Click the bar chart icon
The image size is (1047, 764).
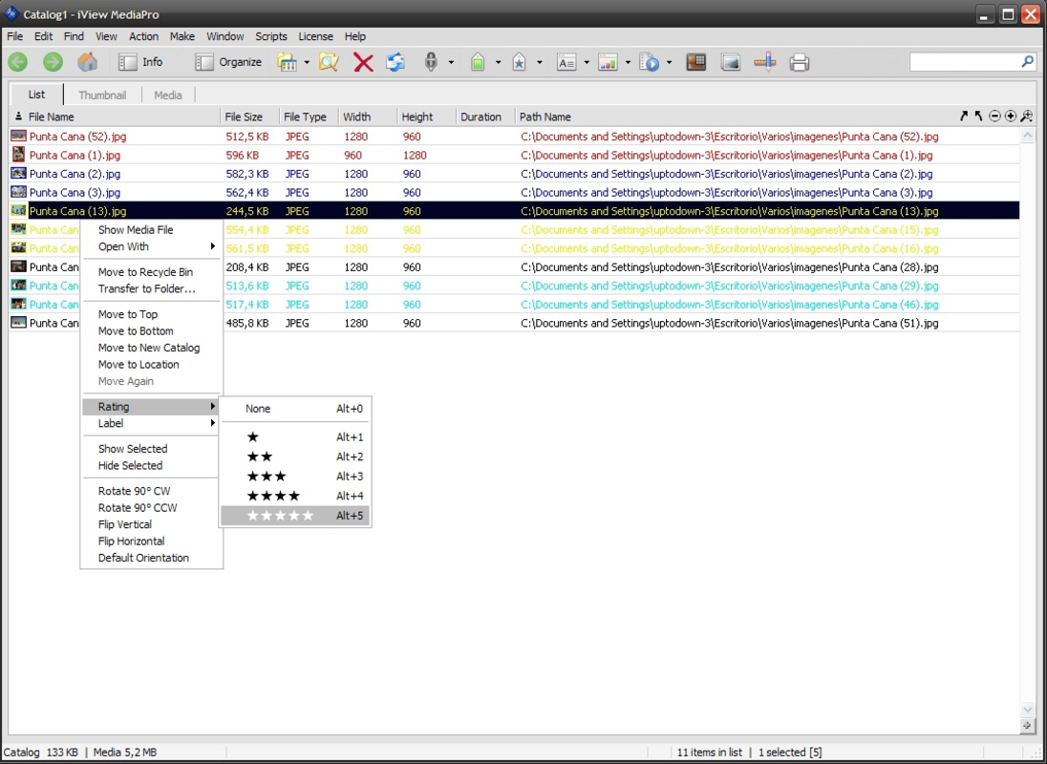608,63
